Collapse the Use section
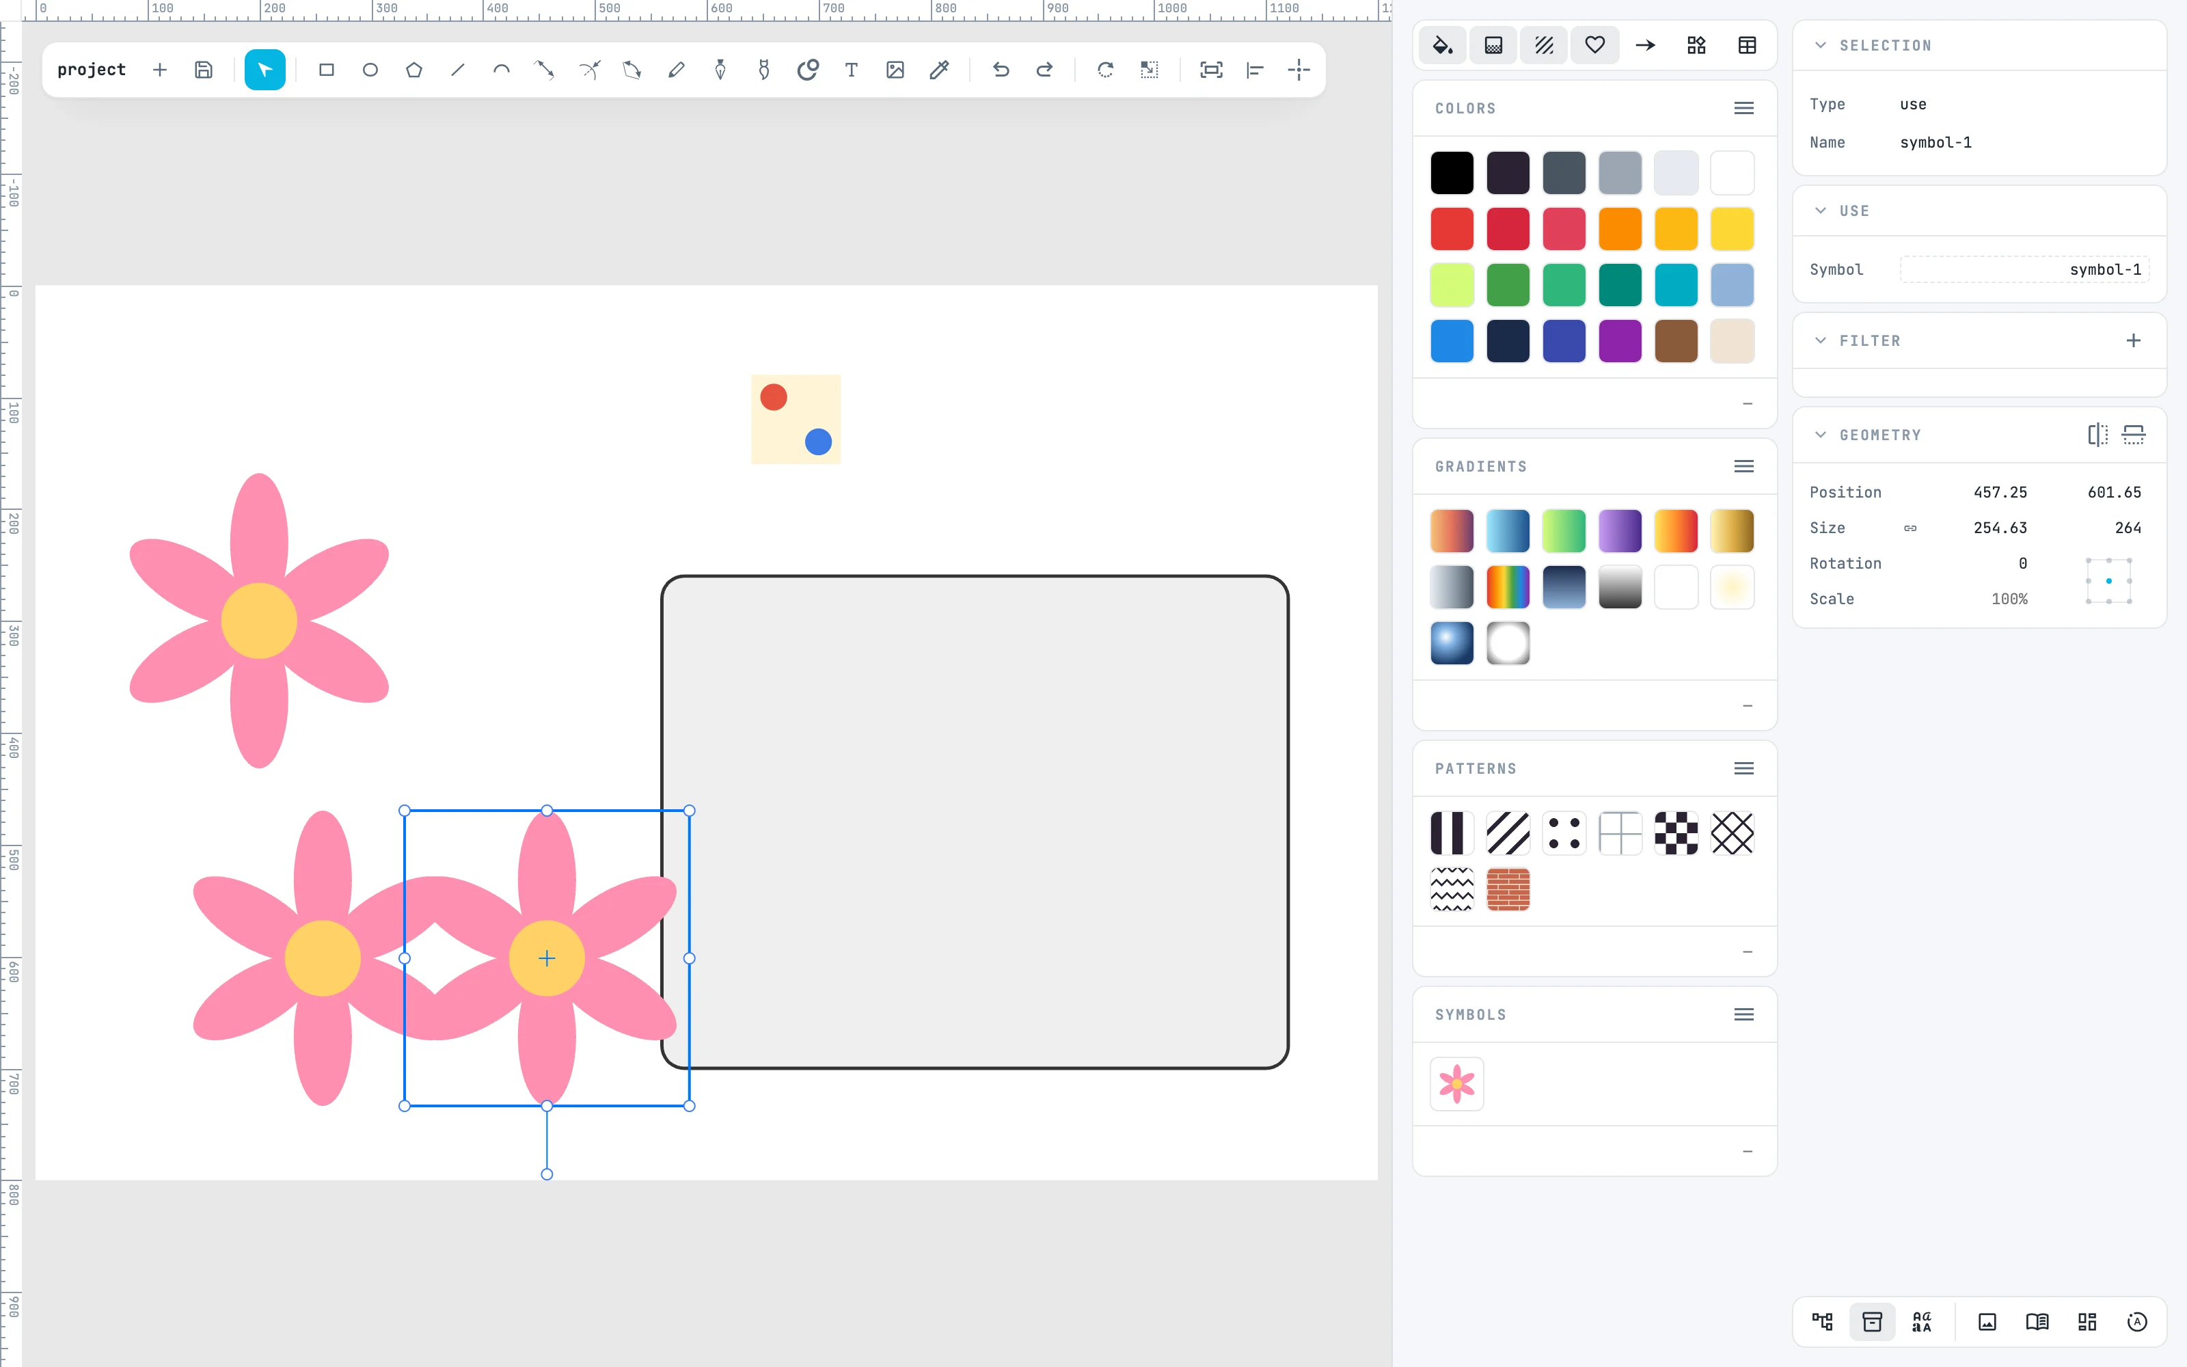 click(x=1821, y=211)
